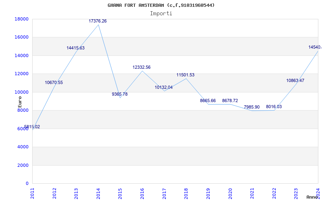Click the 10863.47 data label
The height and width of the screenshot is (201, 322).
pyautogui.click(x=295, y=81)
